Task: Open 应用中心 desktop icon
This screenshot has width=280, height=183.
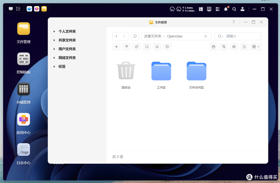Action: pyautogui.click(x=23, y=119)
